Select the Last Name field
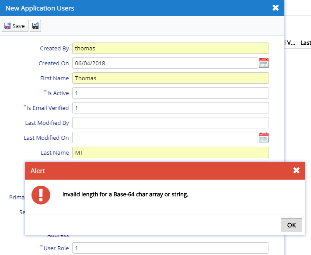This screenshot has height=255, width=311. pos(171,152)
